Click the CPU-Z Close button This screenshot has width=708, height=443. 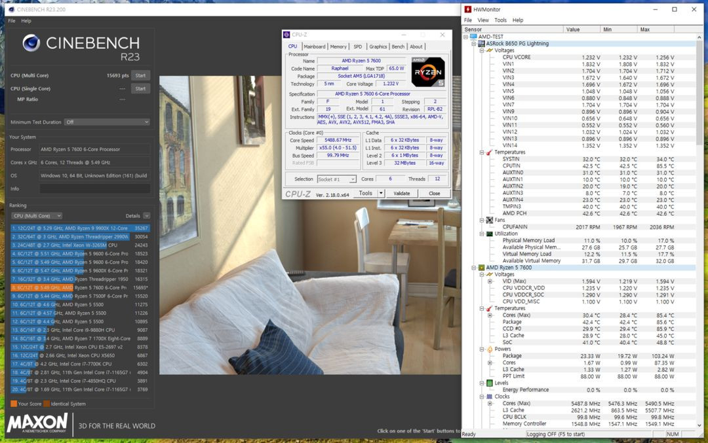click(435, 193)
